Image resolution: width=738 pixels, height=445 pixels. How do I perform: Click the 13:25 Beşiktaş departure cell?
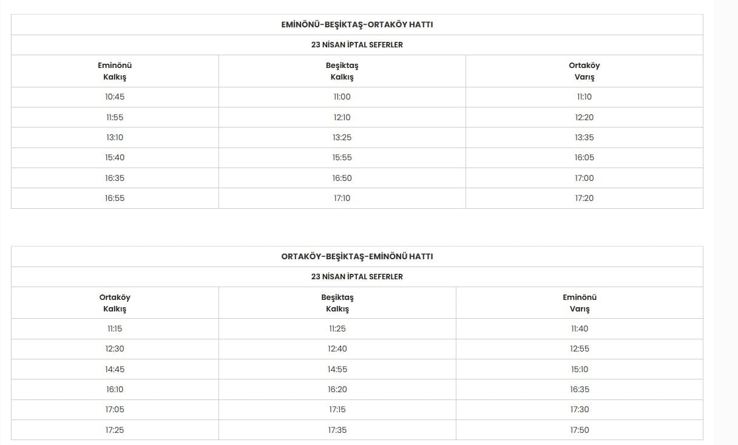(342, 137)
